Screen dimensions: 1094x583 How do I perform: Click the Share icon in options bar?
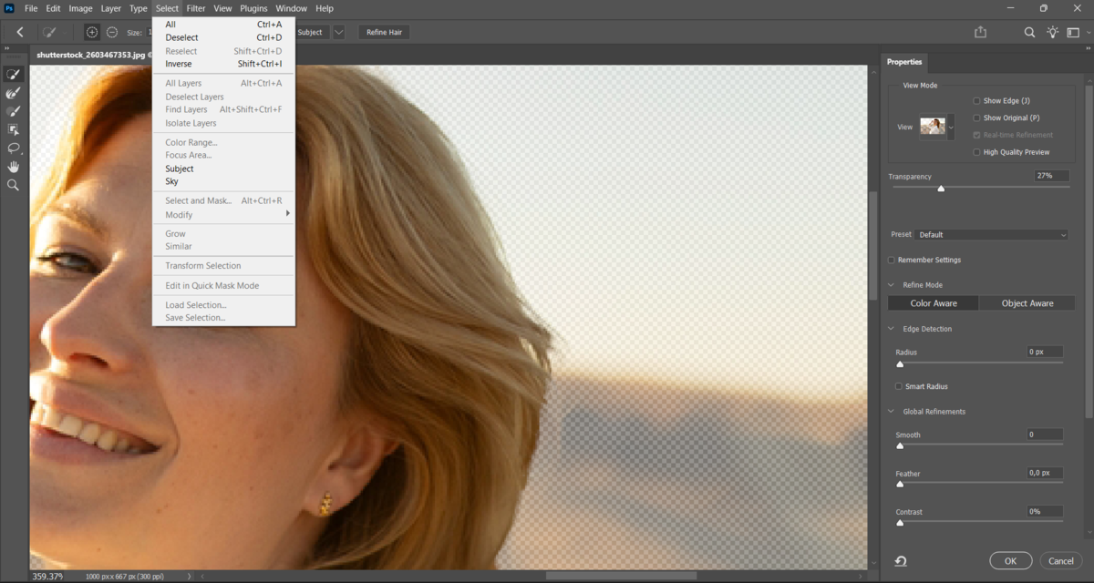[x=981, y=32]
